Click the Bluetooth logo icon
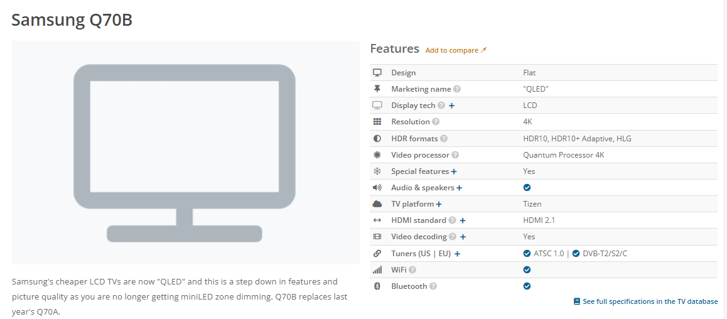This screenshot has height=319, width=727. [x=377, y=286]
